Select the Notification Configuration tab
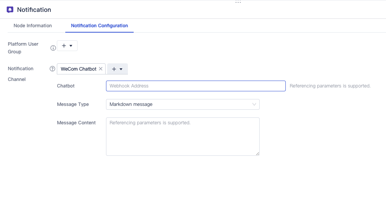The width and height of the screenshot is (386, 198). [99, 26]
